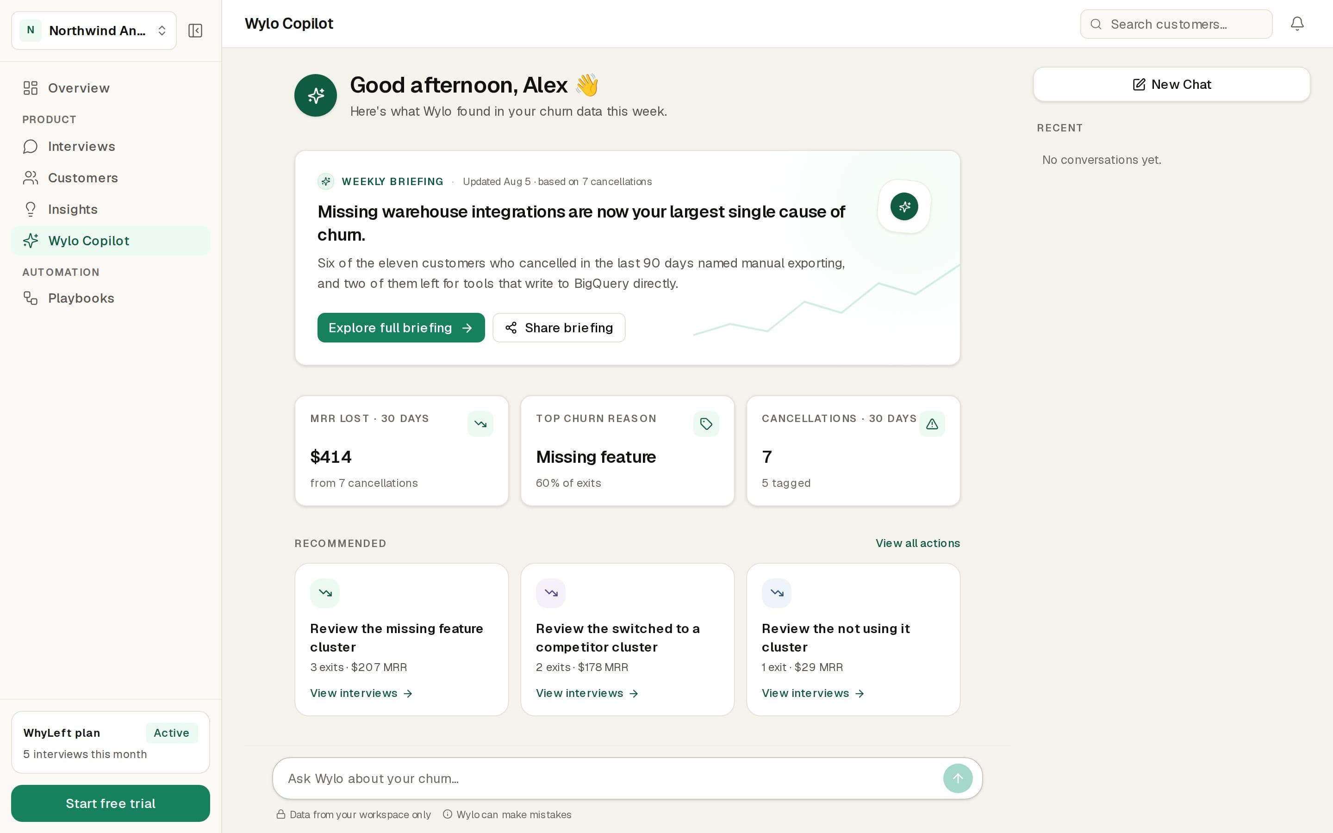
Task: Click the switched to competitor cluster icon
Action: (x=551, y=593)
